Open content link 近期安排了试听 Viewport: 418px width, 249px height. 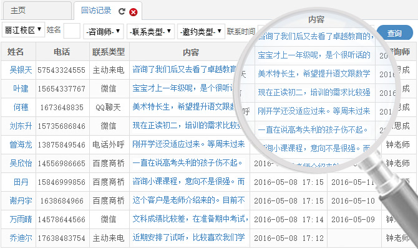188,237
